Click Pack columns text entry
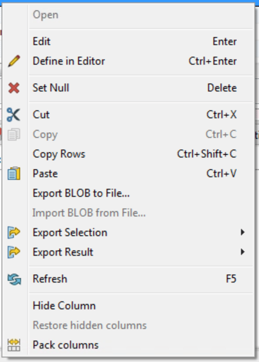 pos(66,345)
